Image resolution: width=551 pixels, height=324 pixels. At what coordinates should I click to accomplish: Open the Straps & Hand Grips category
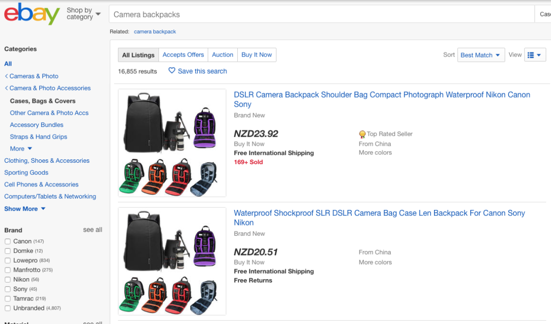[38, 137]
